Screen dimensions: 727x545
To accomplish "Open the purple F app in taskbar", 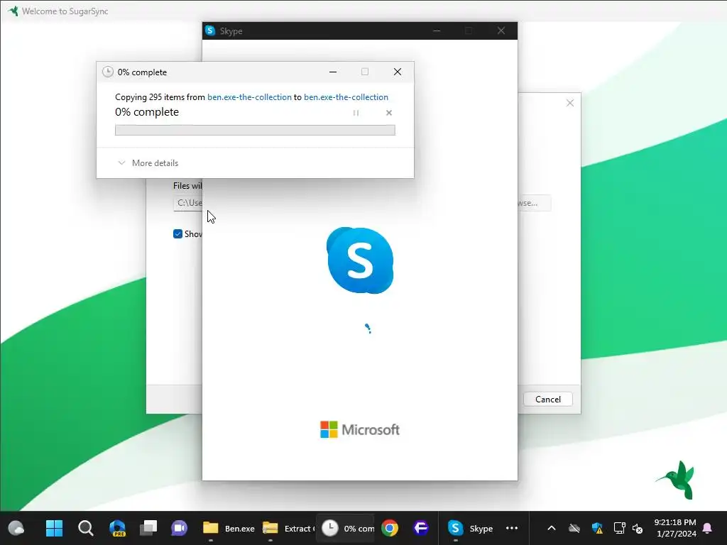I will coord(421,528).
